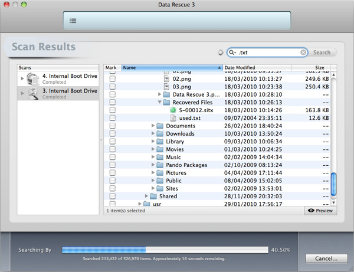Check the mark box for Documents folder

[x=112, y=126]
